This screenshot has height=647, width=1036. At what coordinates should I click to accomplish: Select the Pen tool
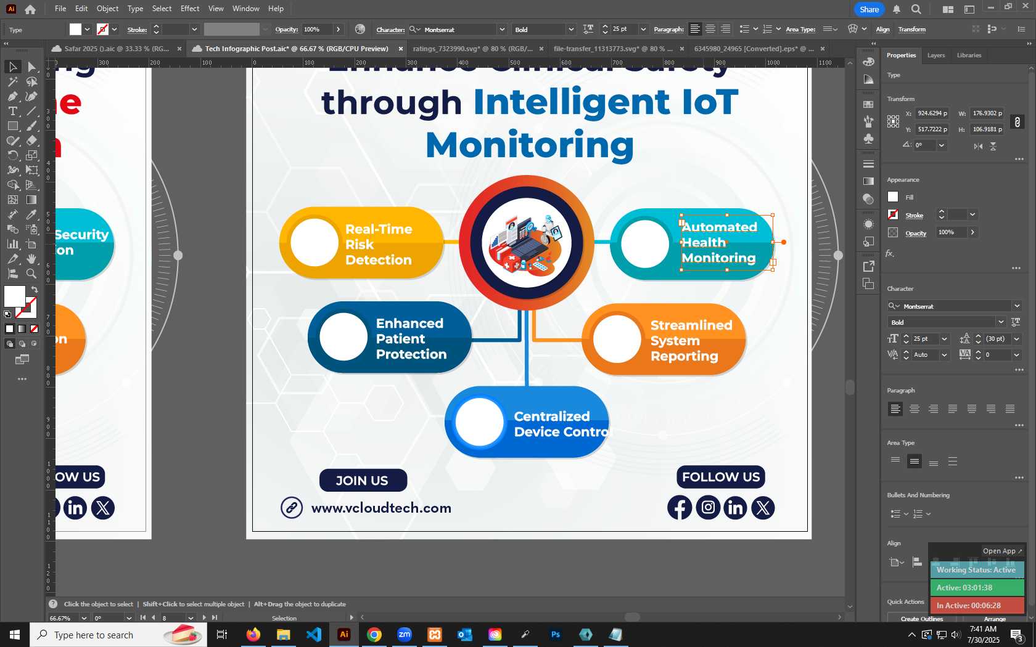point(12,96)
